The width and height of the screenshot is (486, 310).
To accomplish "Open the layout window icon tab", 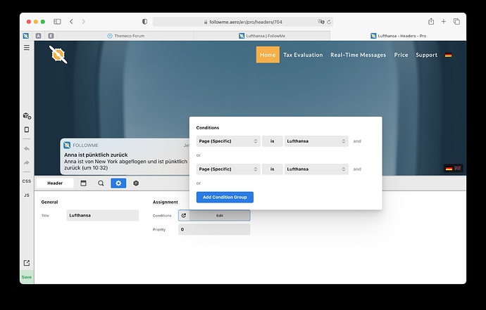I will click(83, 183).
